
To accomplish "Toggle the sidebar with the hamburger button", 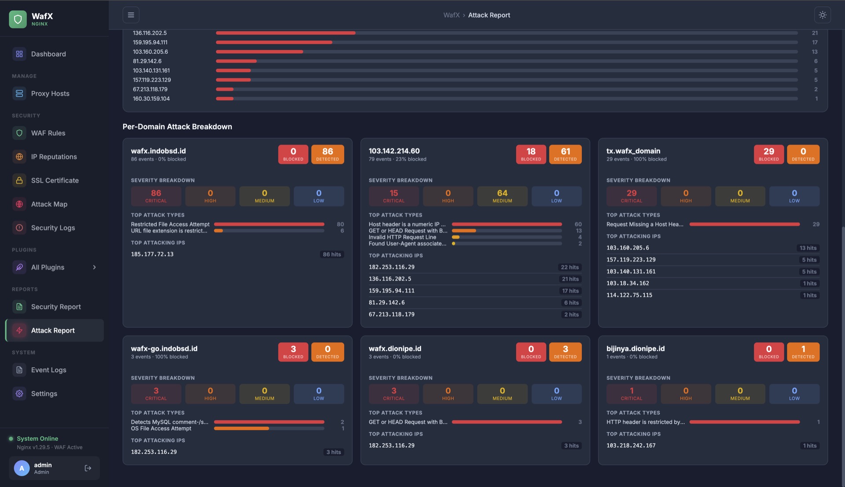I will [131, 15].
